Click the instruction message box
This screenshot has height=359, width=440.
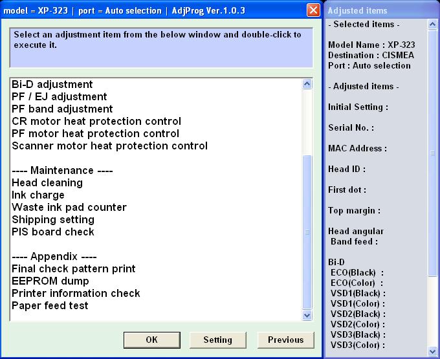161,48
